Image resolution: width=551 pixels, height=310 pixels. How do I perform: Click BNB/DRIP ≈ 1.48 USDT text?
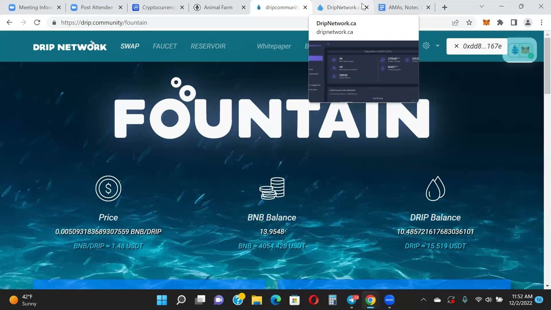(x=108, y=246)
